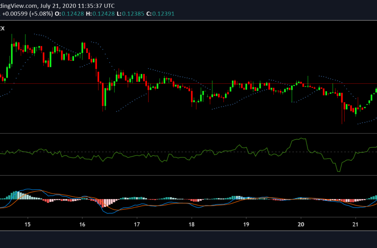Select date label 17 on time axis
The image size is (377, 248).
[x=137, y=224]
